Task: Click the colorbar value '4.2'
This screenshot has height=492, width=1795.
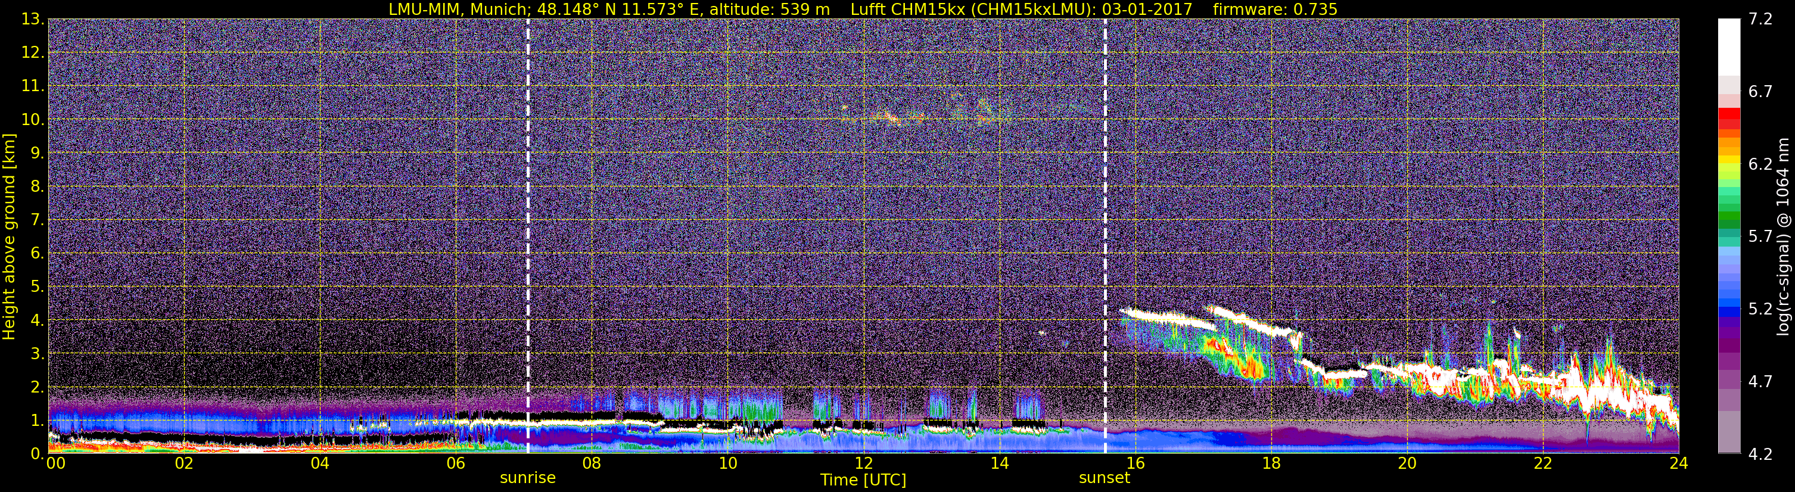Action: 1760,454
